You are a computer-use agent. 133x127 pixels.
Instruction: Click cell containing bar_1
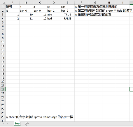coord(54,10)
